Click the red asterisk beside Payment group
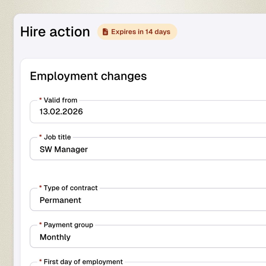 [x=40, y=225]
